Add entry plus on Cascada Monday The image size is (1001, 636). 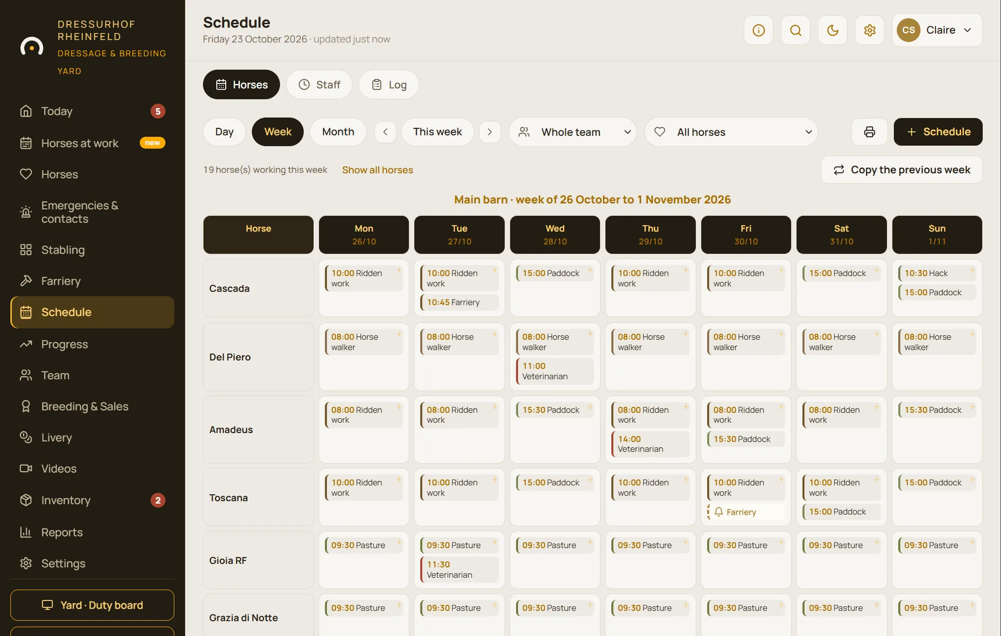[x=399, y=270]
